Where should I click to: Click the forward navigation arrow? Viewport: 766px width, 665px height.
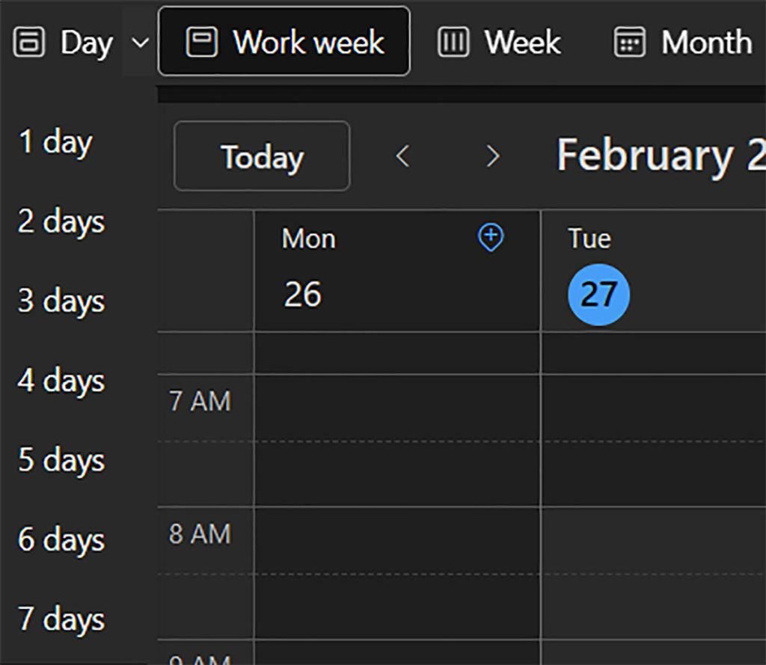pyautogui.click(x=493, y=156)
